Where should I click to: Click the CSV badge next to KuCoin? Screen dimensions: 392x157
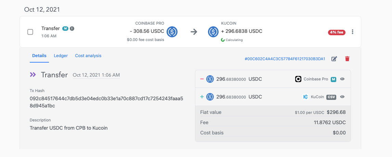[x=331, y=97]
